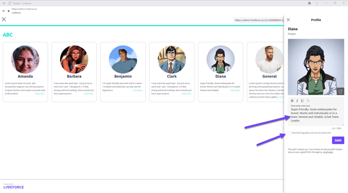Click the browser back arrow
The height and width of the screenshot is (193, 348).
tap(4, 3)
